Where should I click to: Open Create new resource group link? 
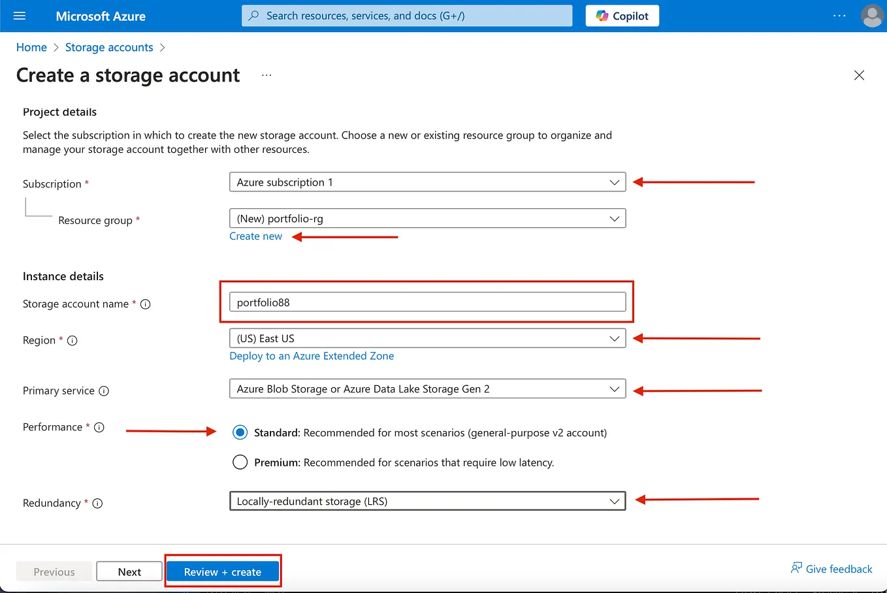click(255, 236)
